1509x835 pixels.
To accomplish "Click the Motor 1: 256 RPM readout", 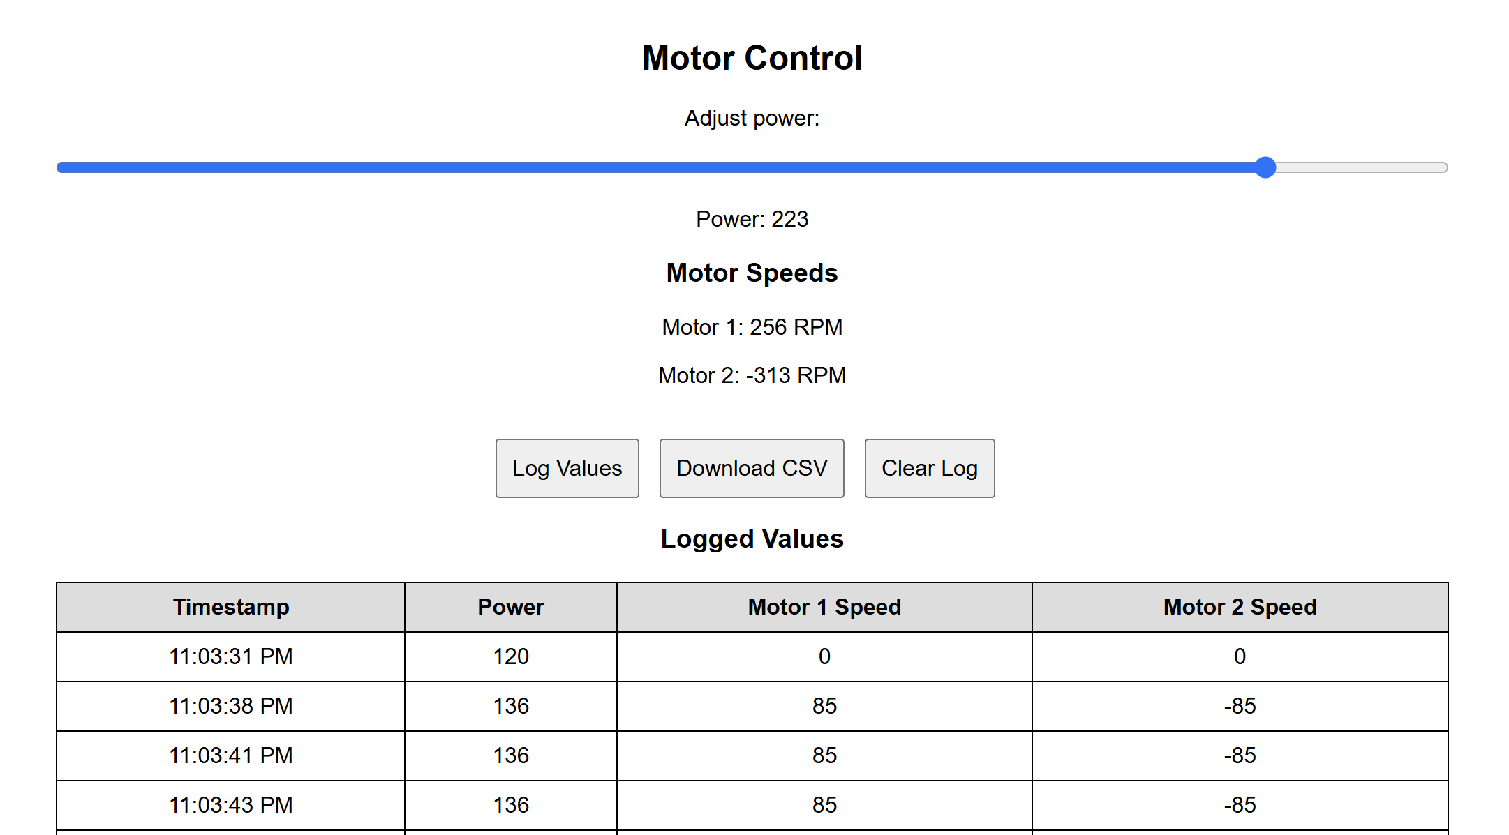I will [752, 327].
